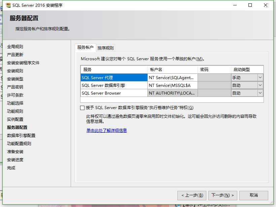The image size is (276, 207).
Task: Maximize the SQL Server 2016 setup window
Action: [250, 5]
